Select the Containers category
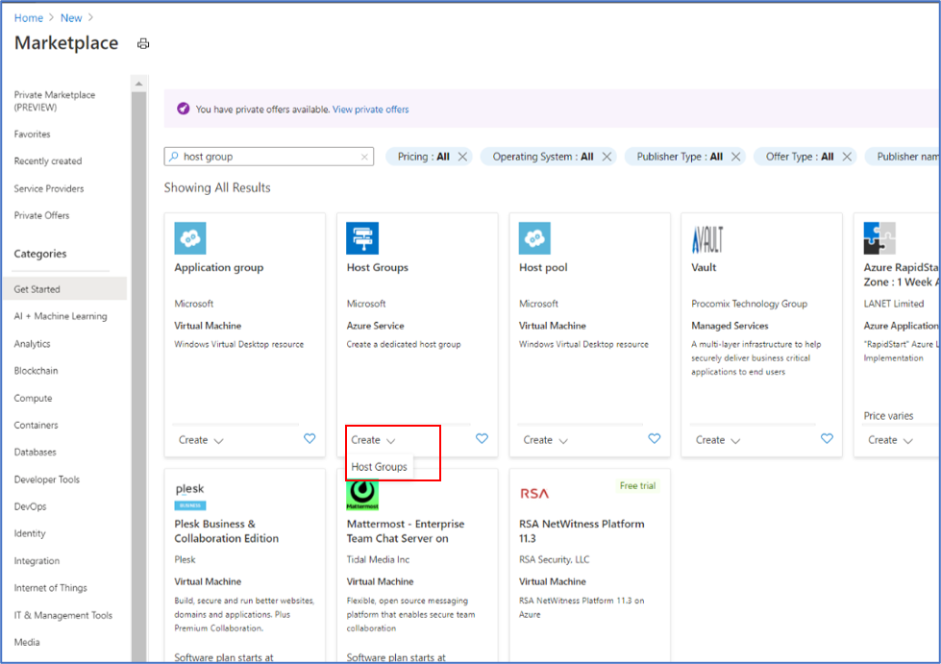Image resolution: width=941 pixels, height=664 pixels. point(36,426)
